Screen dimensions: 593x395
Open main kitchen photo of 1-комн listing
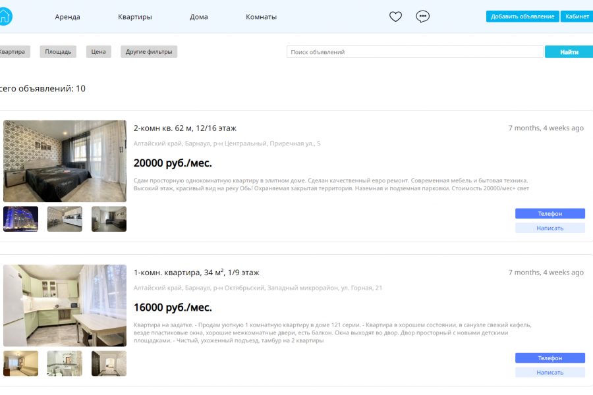[65, 305]
